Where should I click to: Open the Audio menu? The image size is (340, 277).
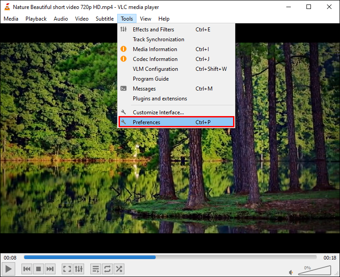click(61, 19)
